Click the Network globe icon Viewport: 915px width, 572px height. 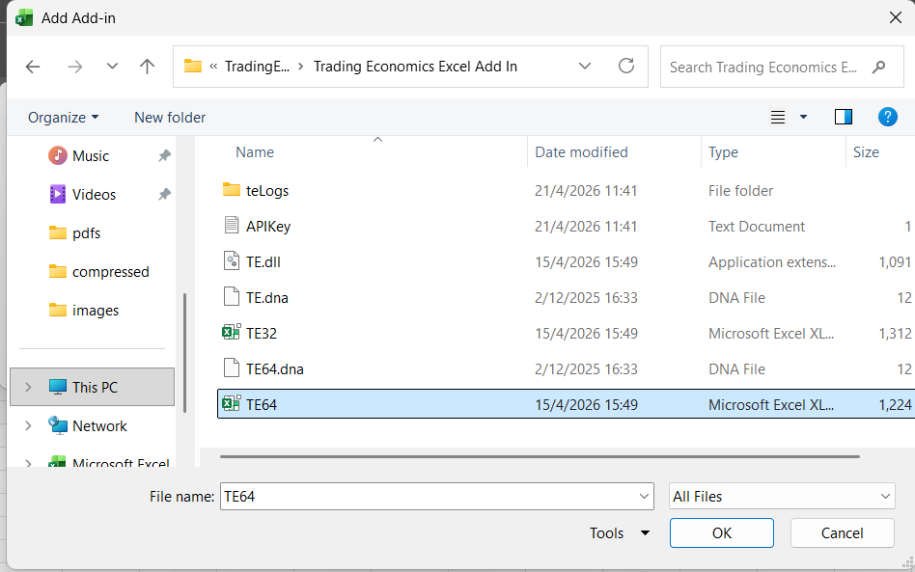coord(57,425)
